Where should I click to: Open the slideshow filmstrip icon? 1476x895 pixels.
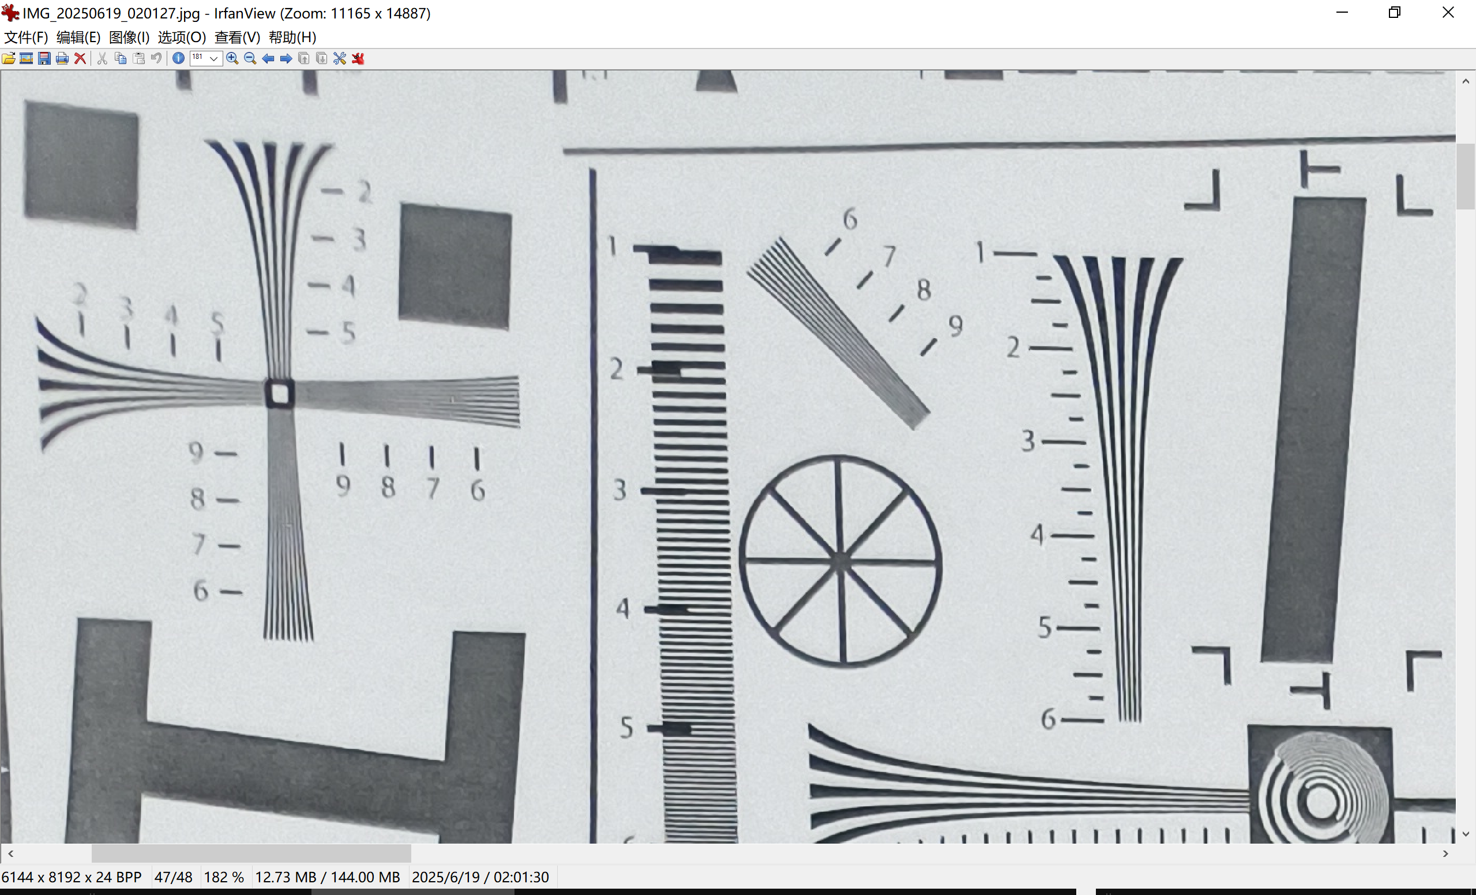[27, 58]
